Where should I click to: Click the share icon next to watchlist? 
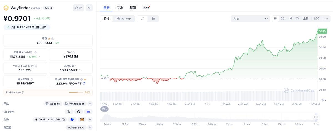click(89, 8)
